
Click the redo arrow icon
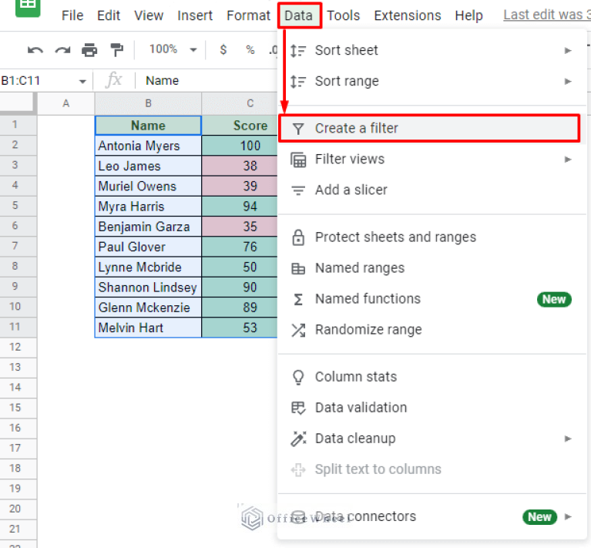pos(62,50)
